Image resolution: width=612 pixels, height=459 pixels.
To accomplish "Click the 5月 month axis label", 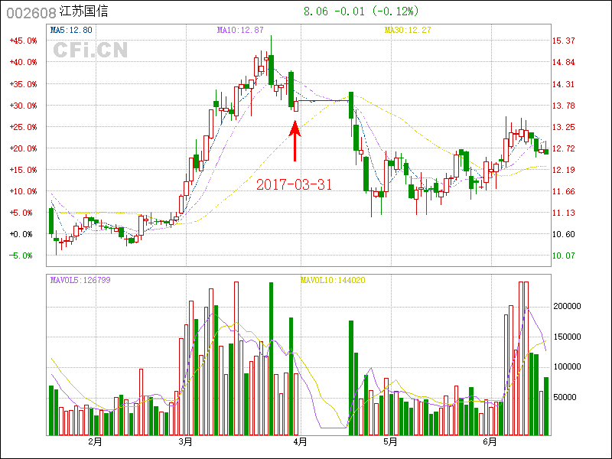I will pyautogui.click(x=390, y=441).
